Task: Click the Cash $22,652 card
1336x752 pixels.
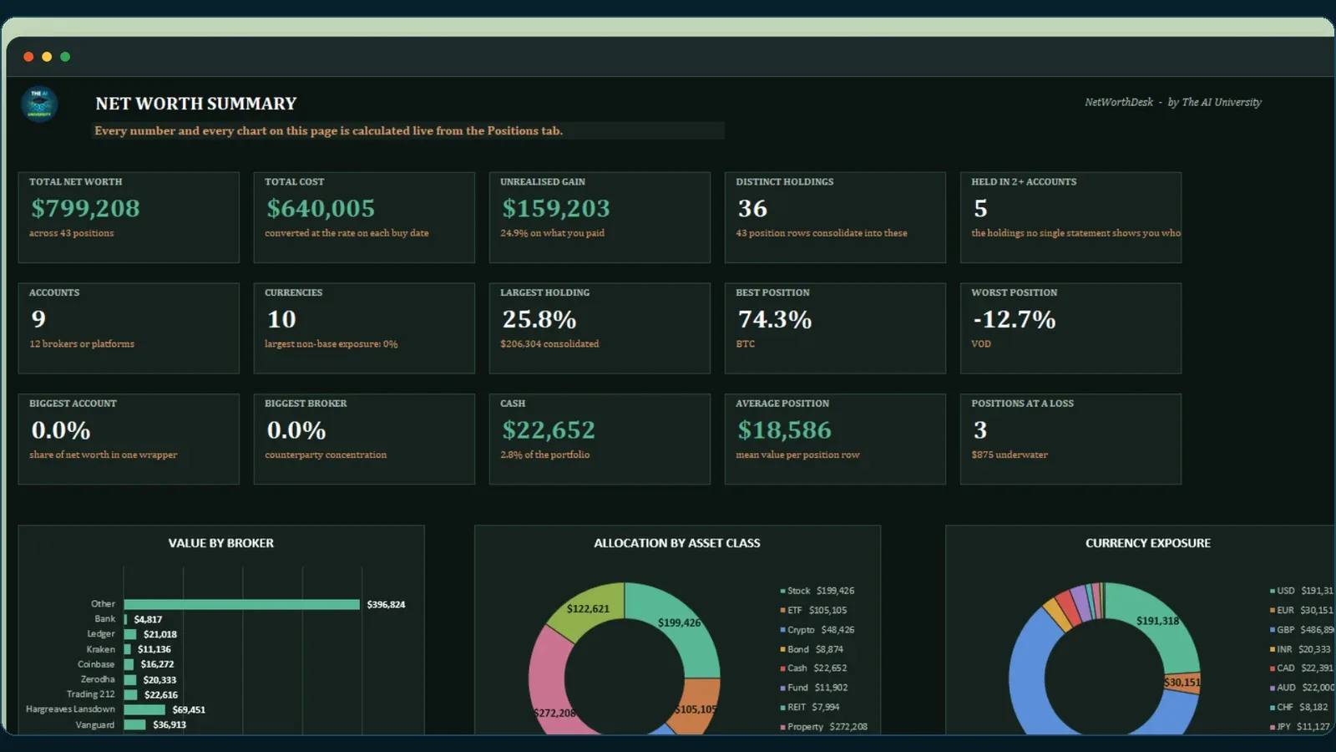Action: coord(600,440)
